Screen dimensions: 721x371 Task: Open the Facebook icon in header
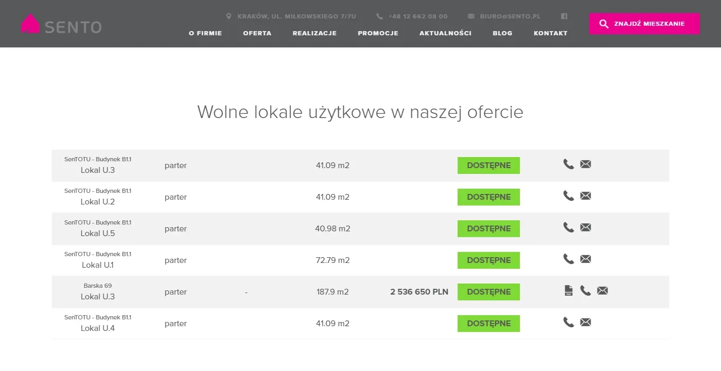(x=564, y=16)
